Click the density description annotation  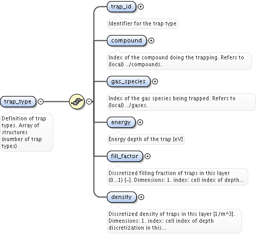coord(174,221)
